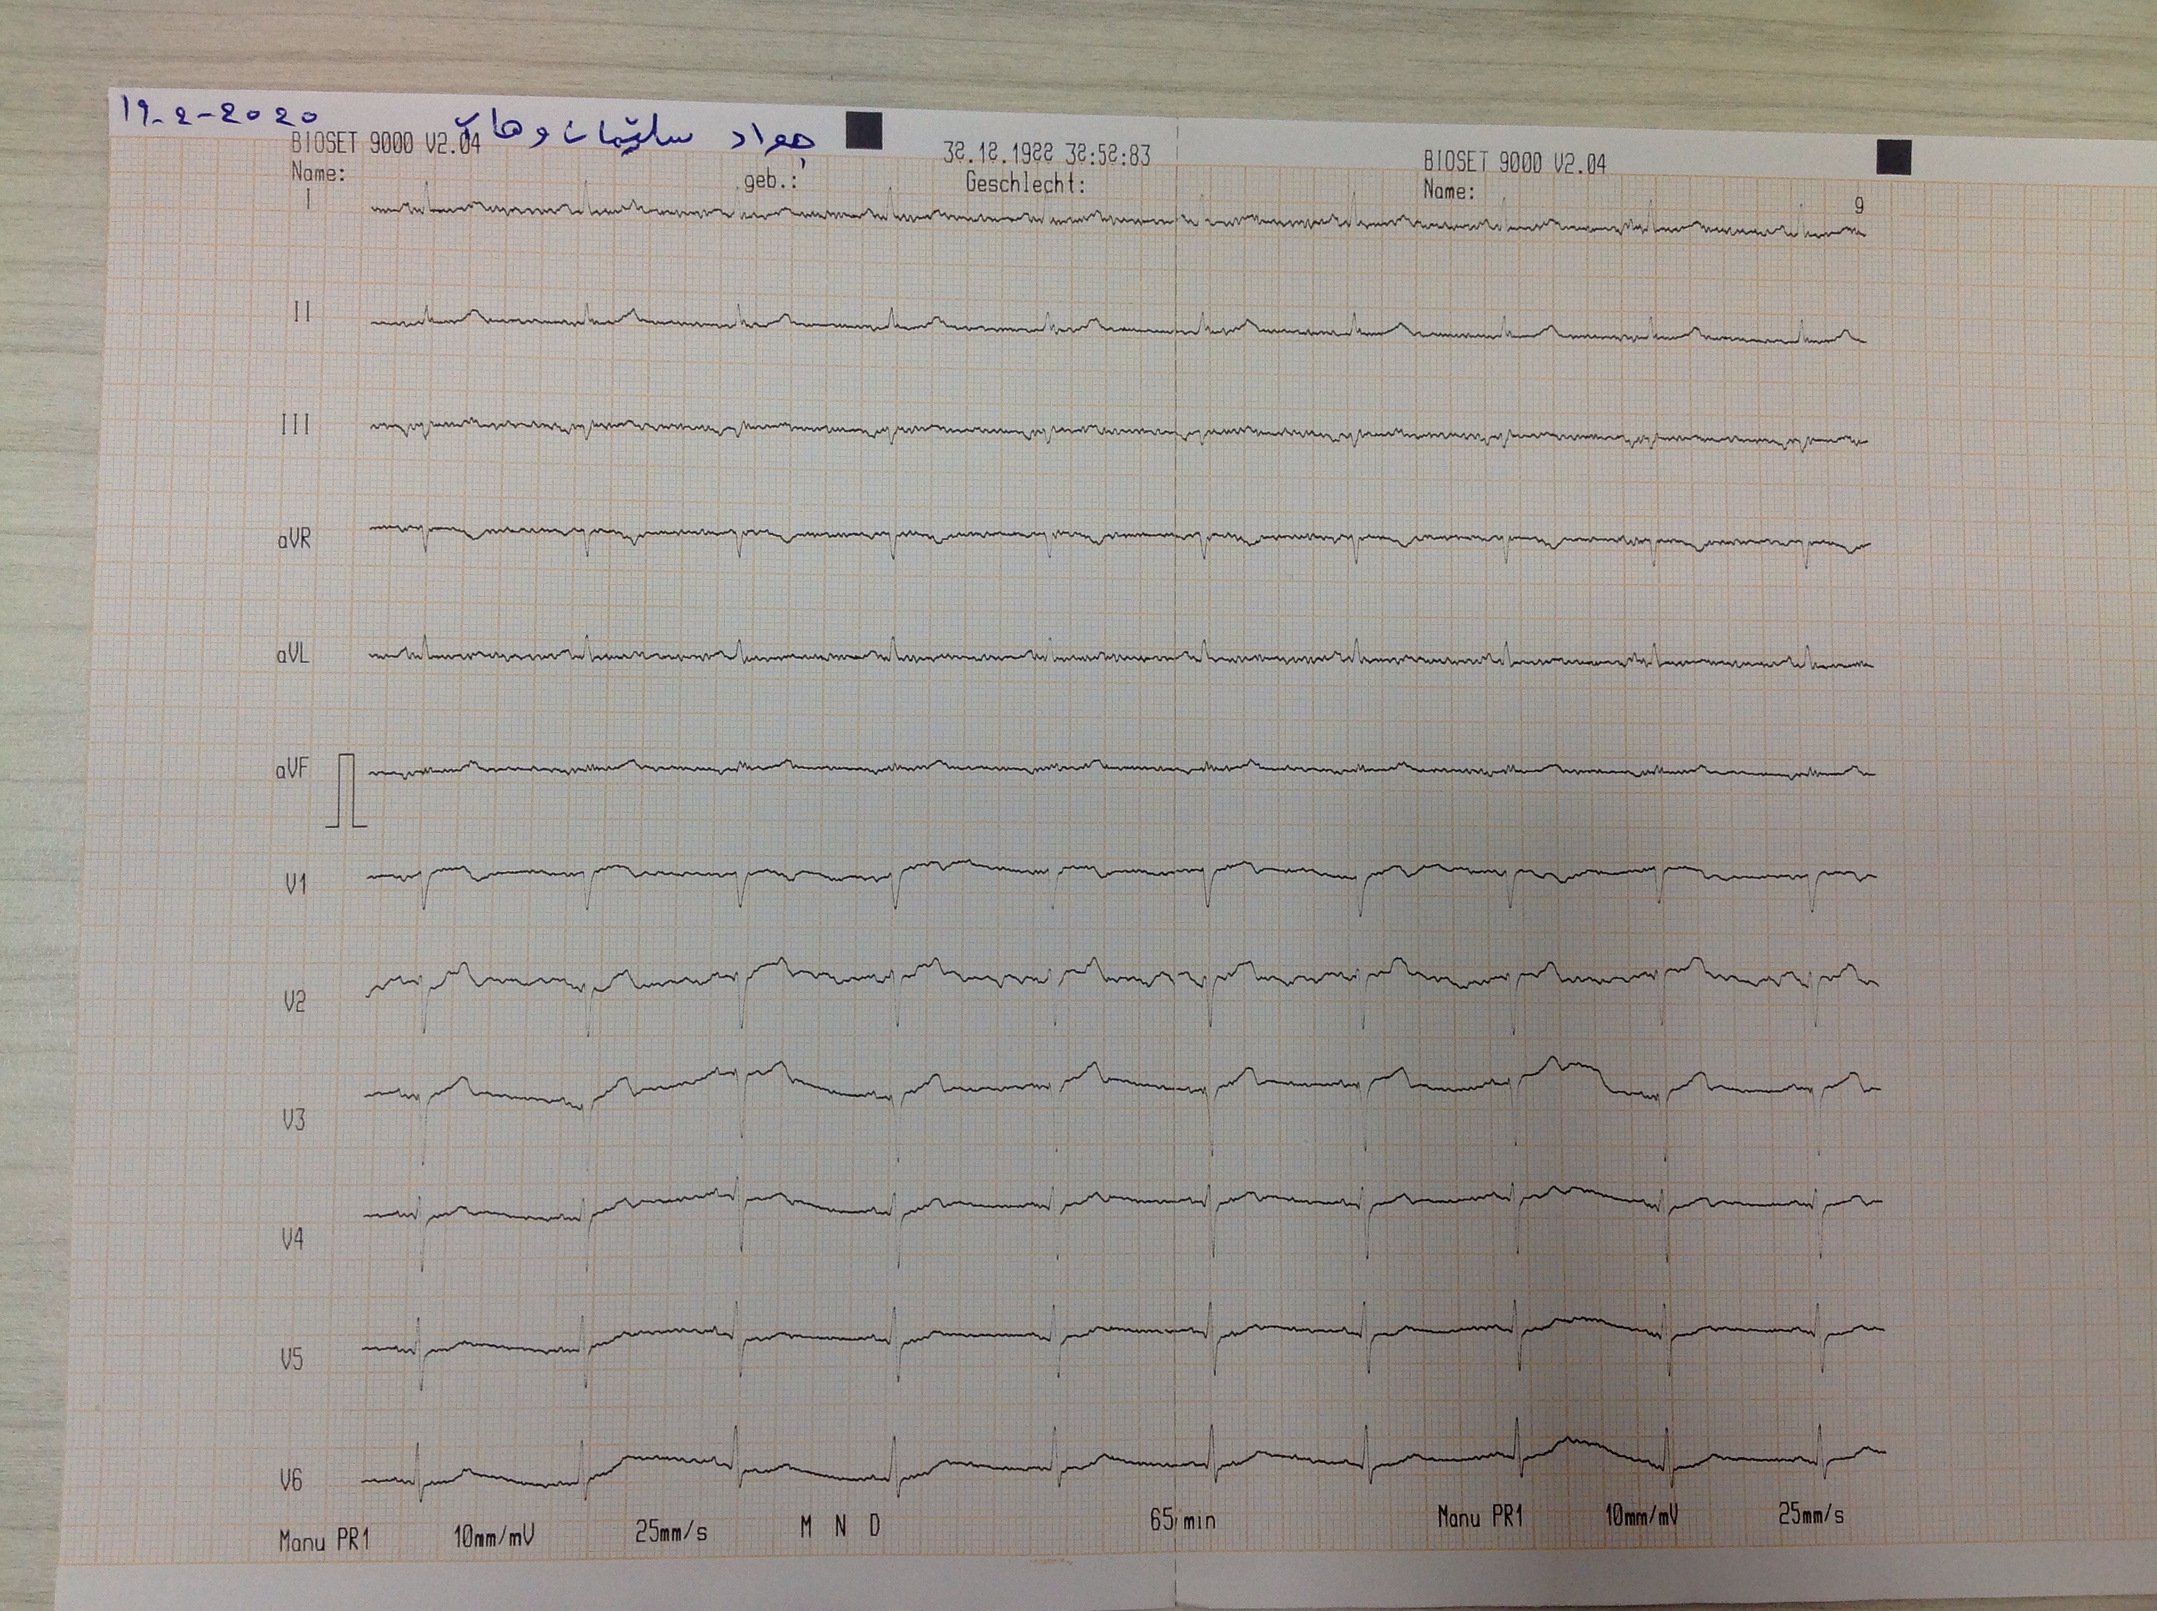Click the V3 lead label

pyautogui.click(x=294, y=1119)
